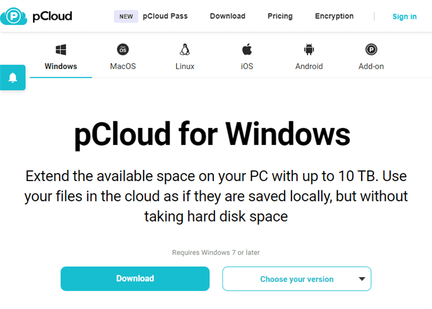Open the notifications bell icon
The image size is (432, 309).
tap(12, 78)
